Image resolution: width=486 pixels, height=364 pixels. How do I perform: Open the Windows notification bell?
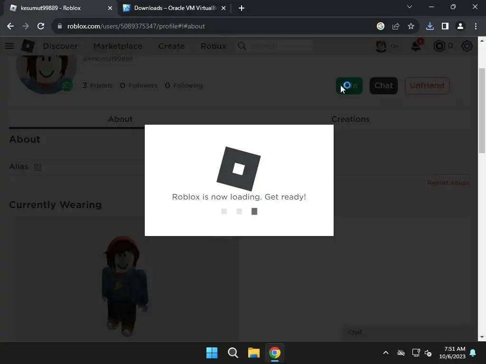click(473, 353)
